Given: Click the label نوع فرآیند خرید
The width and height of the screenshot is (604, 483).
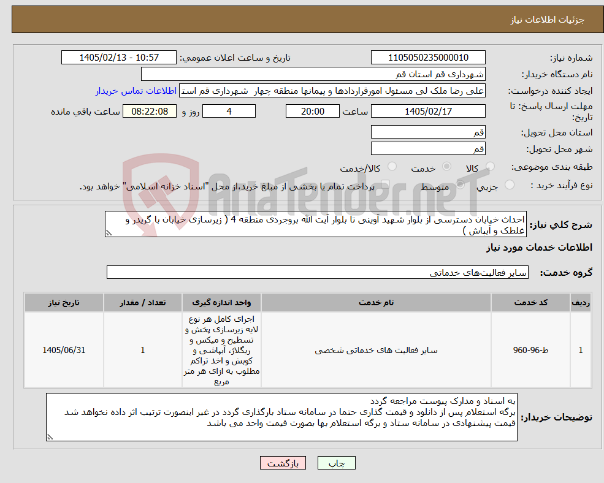Looking at the screenshot, I should point(562,185).
